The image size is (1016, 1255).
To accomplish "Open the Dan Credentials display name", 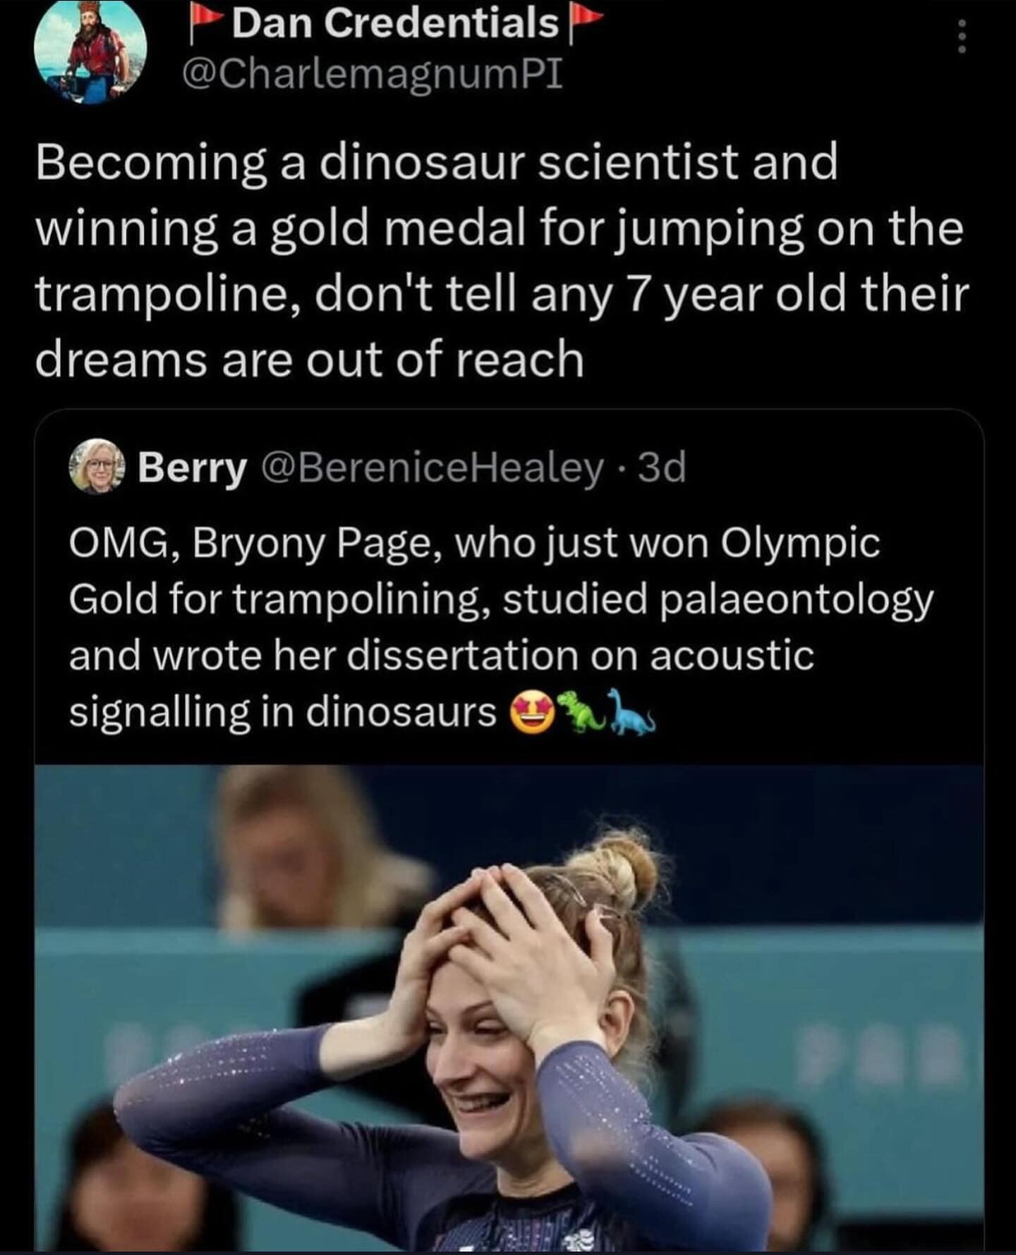I will (x=394, y=25).
